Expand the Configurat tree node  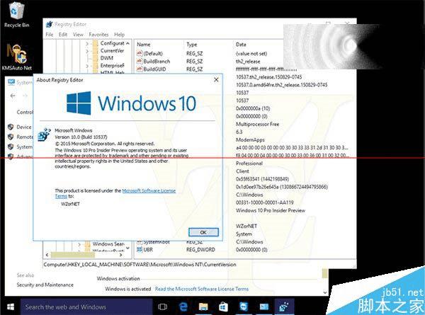point(87,43)
